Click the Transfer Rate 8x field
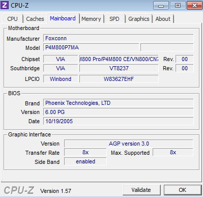203x197 pixels. 85,152
